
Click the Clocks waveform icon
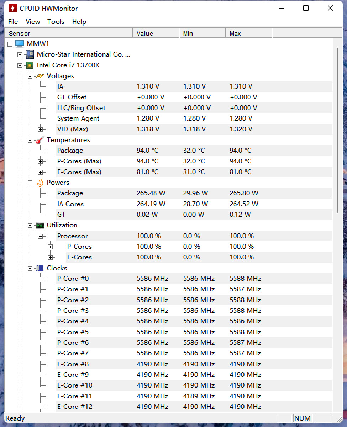click(40, 268)
